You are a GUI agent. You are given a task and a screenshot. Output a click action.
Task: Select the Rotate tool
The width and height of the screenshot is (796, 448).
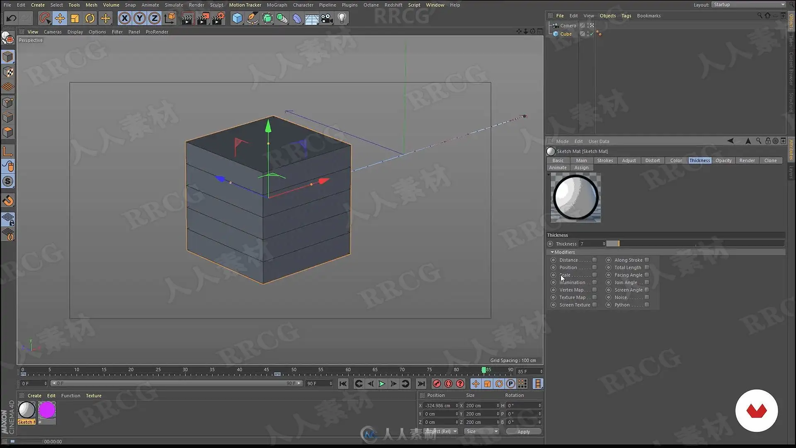pyautogui.click(x=90, y=18)
